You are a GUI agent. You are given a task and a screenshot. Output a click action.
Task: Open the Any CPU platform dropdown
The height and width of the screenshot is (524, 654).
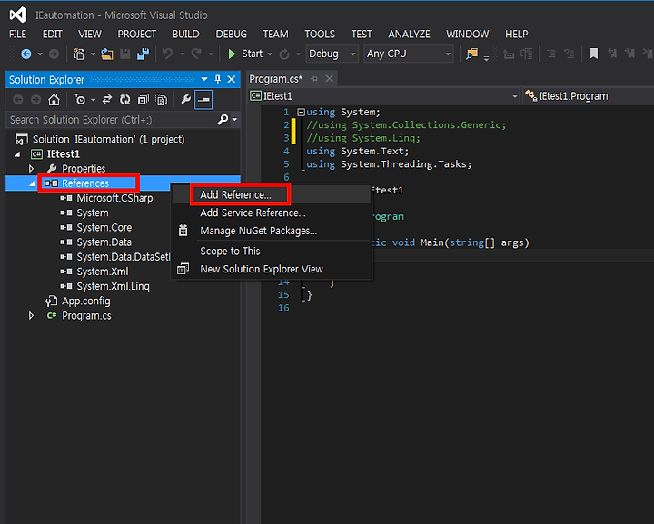(409, 54)
